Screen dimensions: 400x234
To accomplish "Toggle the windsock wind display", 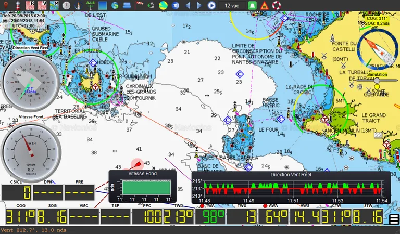I will (139, 5).
